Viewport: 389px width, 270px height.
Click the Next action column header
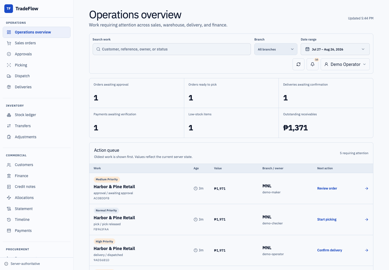pyautogui.click(x=325, y=168)
